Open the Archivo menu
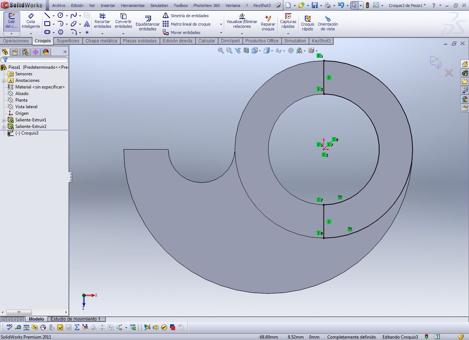The width and height of the screenshot is (469, 340). [59, 5]
